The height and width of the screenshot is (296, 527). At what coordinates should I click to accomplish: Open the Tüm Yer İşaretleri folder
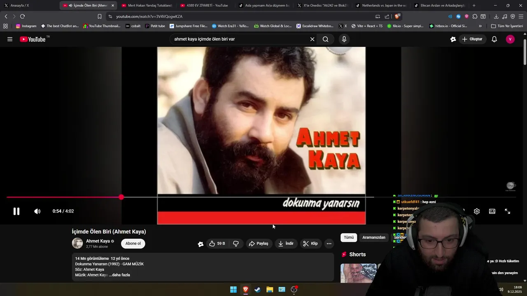pos(507,26)
